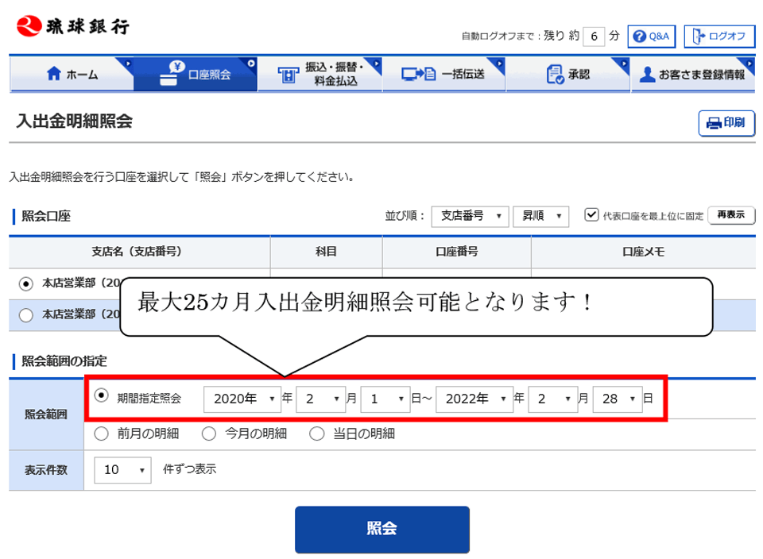Choose the 今月の明細 radio option
The height and width of the screenshot is (559, 763).
click(x=209, y=434)
